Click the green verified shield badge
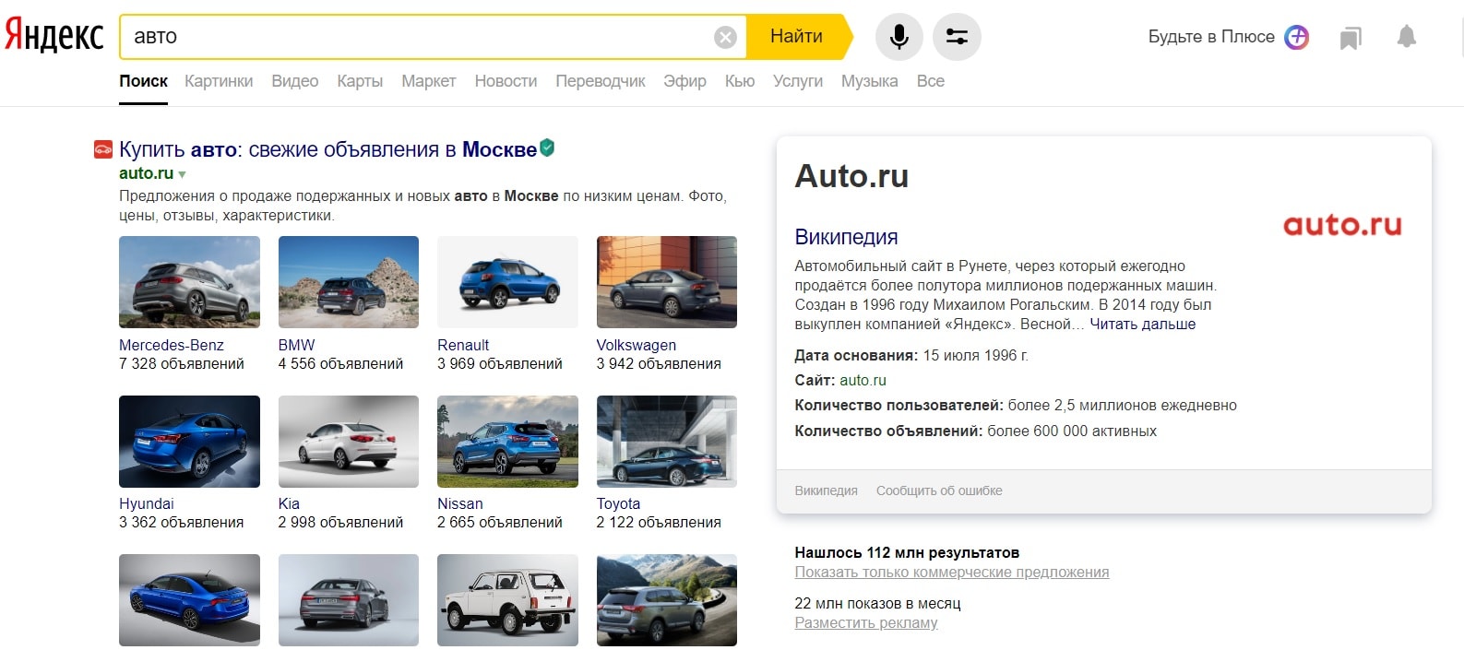 [x=547, y=148]
